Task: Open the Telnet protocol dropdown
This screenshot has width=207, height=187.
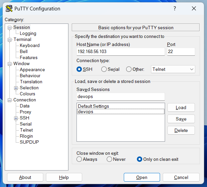Action: [x=173, y=69]
